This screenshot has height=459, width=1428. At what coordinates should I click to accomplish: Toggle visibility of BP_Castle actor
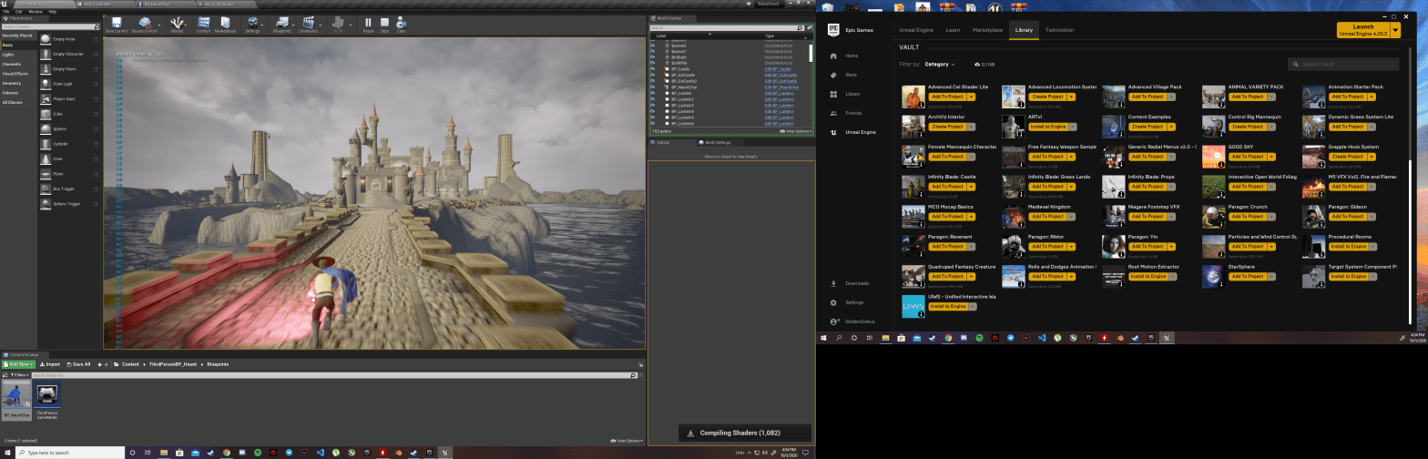pyautogui.click(x=652, y=69)
